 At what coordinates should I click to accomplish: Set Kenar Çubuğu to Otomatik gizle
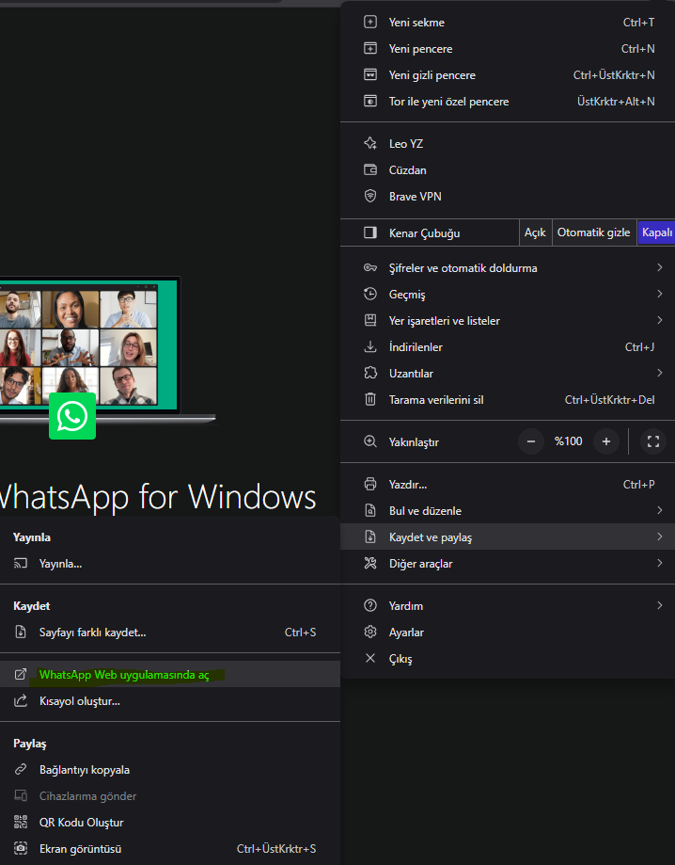[593, 232]
